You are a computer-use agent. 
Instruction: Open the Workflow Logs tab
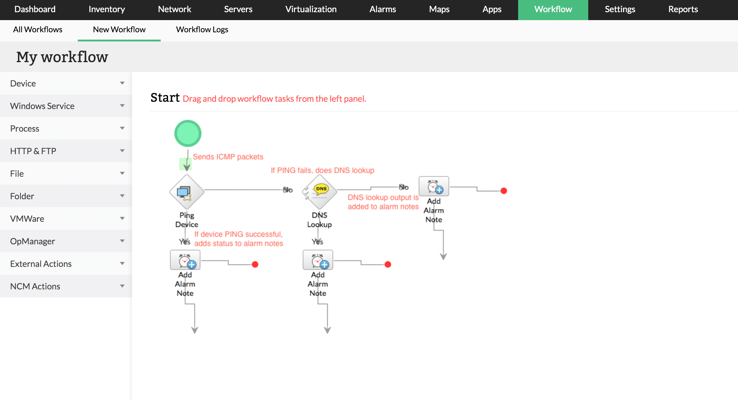[x=202, y=30]
